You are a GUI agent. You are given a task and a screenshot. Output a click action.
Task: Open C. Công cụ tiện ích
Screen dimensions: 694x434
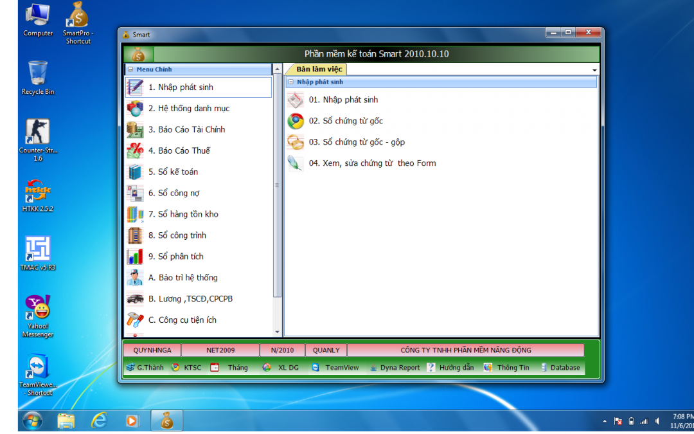tap(182, 320)
